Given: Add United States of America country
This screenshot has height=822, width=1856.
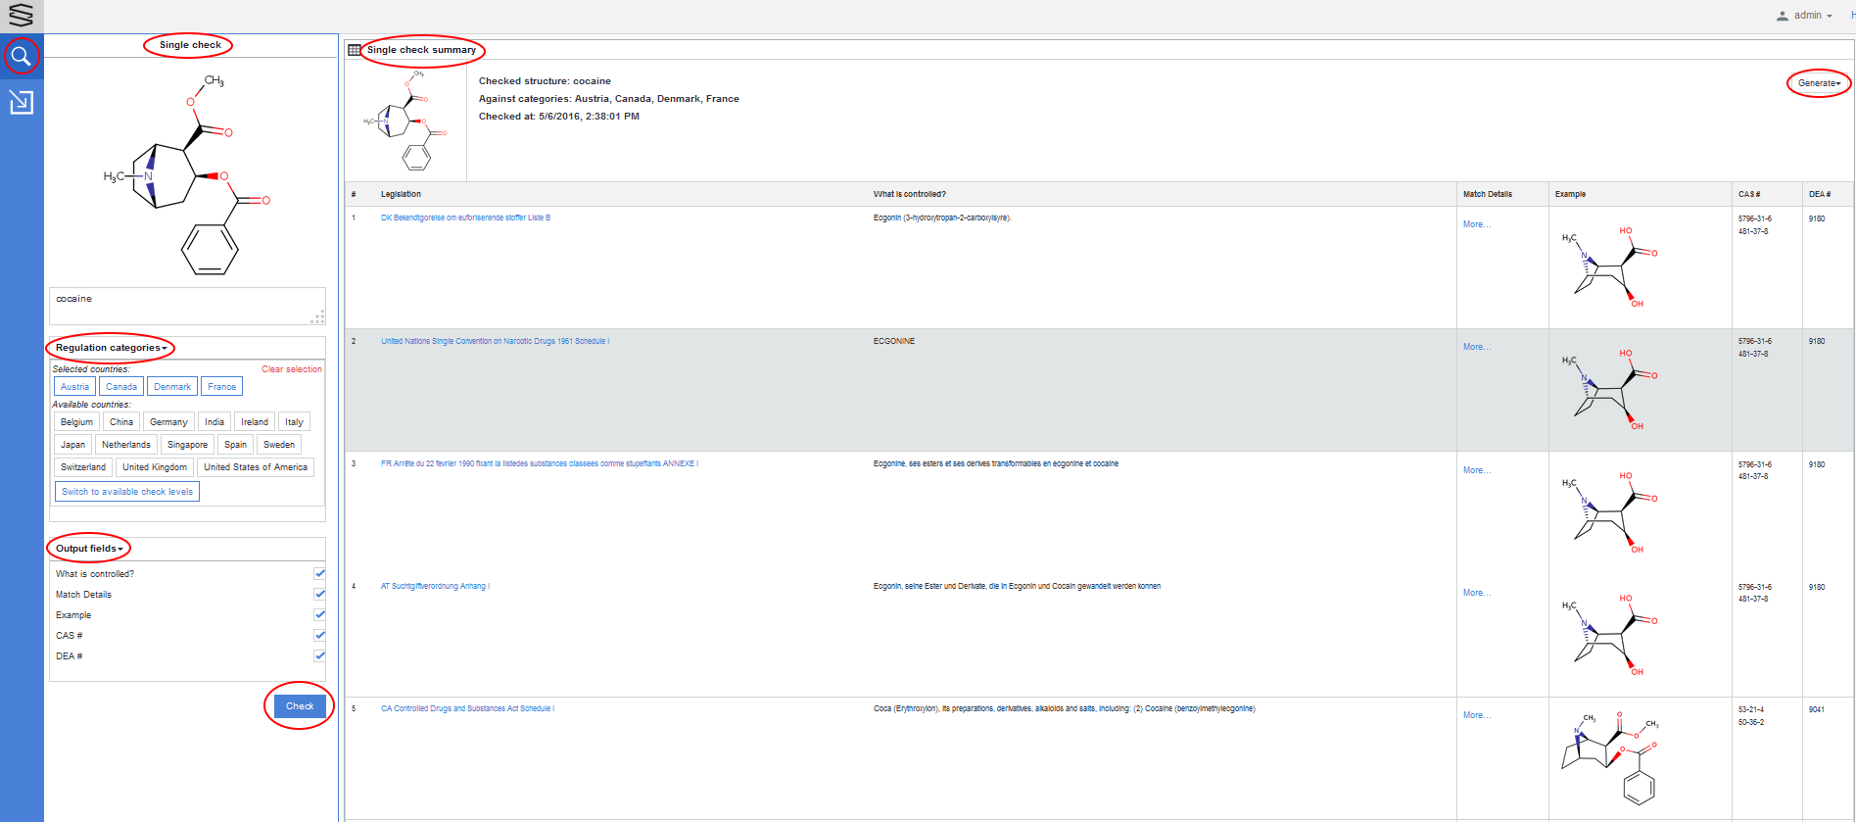Looking at the screenshot, I should point(256,466).
